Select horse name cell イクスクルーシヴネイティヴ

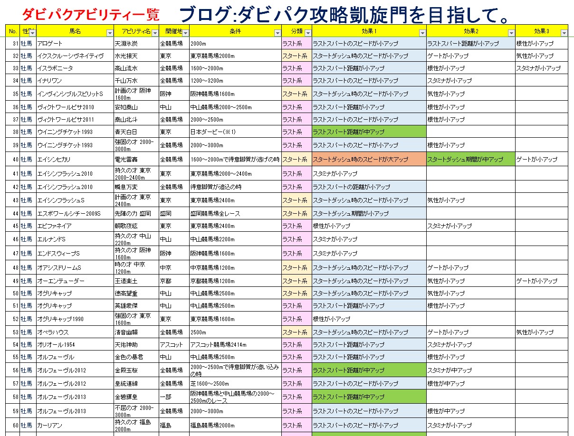(x=75, y=56)
